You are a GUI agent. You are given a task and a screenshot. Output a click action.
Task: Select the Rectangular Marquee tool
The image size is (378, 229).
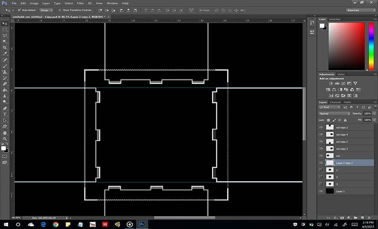[5, 29]
